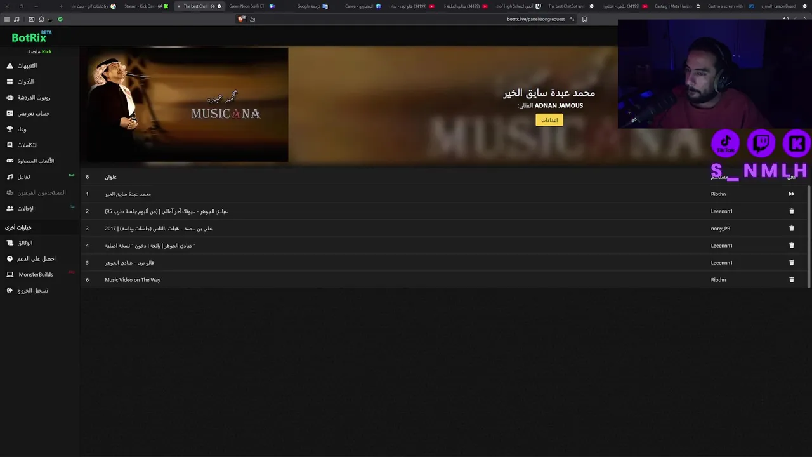Delete nony_PR's requested song

[x=791, y=228]
